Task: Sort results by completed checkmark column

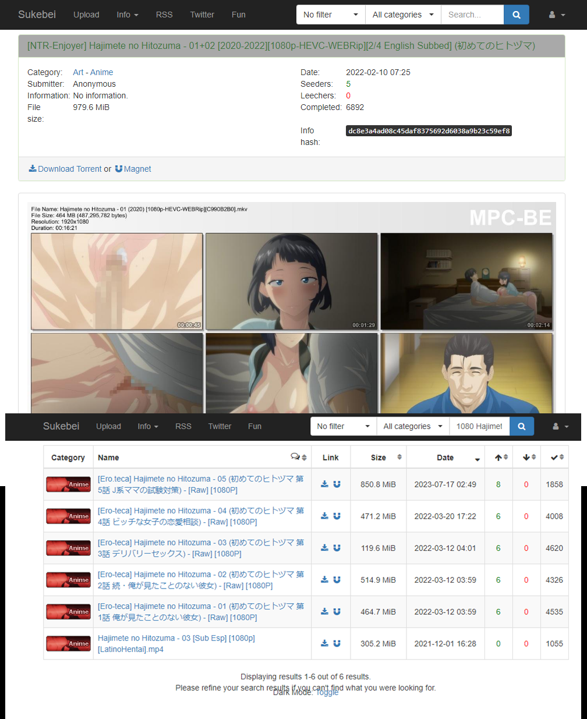Action: click(556, 457)
